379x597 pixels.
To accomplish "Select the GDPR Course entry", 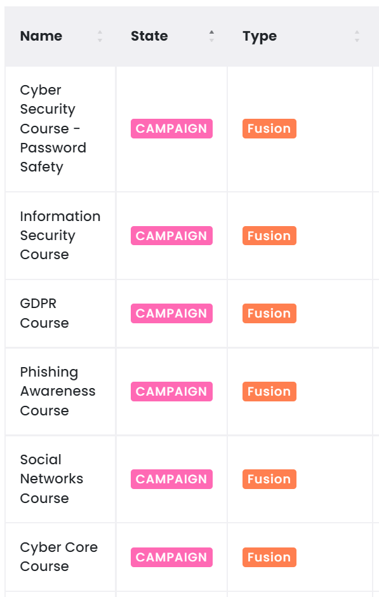I will pyautogui.click(x=44, y=313).
